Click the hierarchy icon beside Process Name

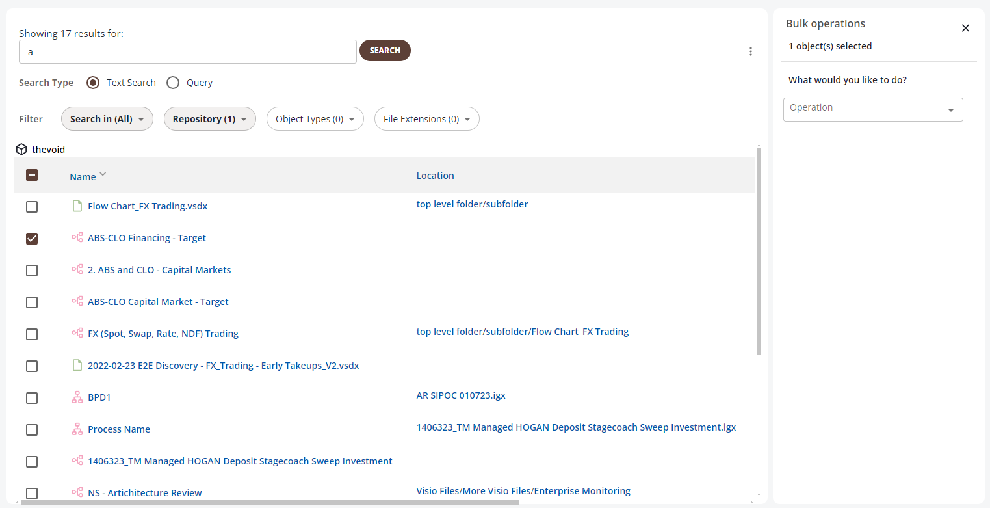point(77,429)
